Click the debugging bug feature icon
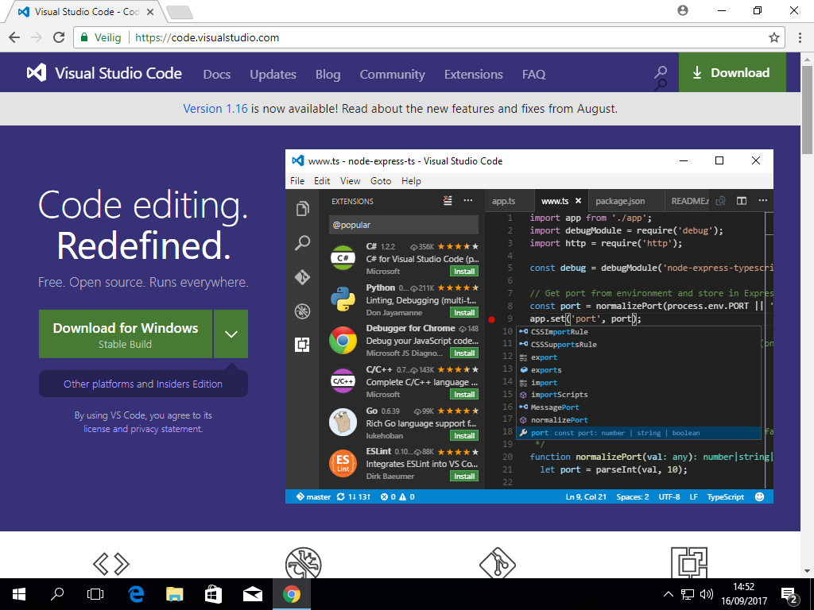 [303, 563]
